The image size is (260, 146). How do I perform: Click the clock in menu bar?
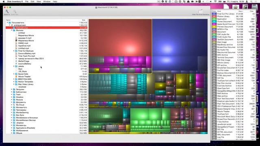click(236, 2)
